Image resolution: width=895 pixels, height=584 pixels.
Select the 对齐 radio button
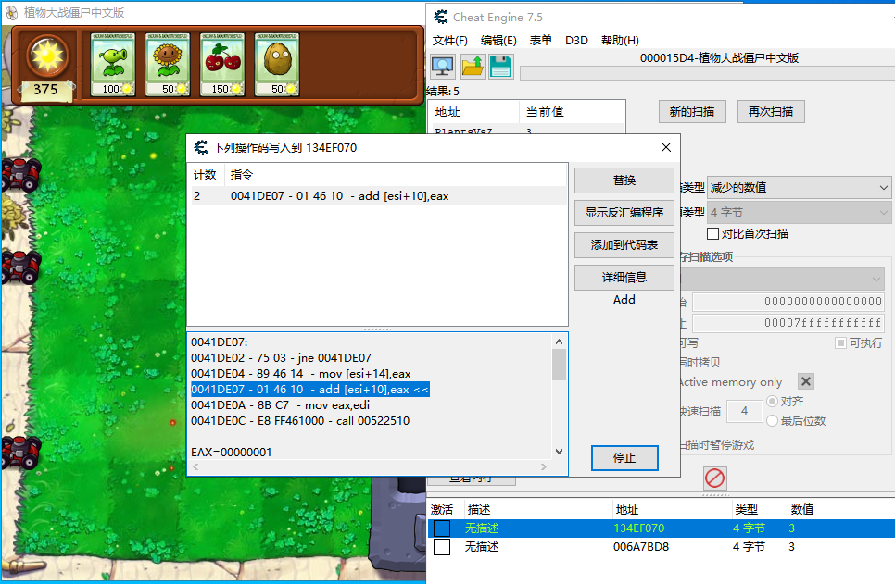(773, 402)
